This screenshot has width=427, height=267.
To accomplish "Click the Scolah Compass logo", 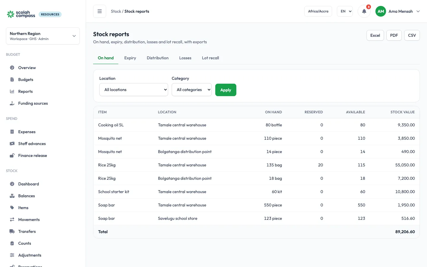I will click(21, 14).
